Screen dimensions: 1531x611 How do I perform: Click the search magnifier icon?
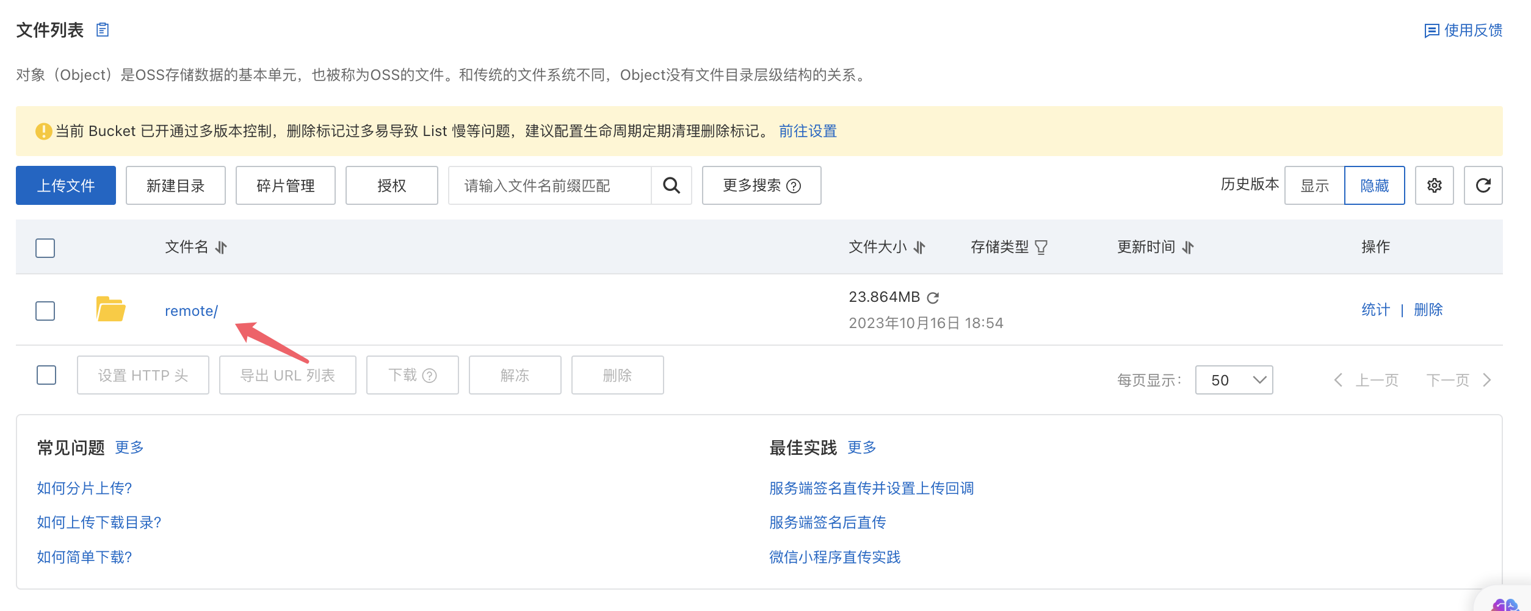coord(671,185)
